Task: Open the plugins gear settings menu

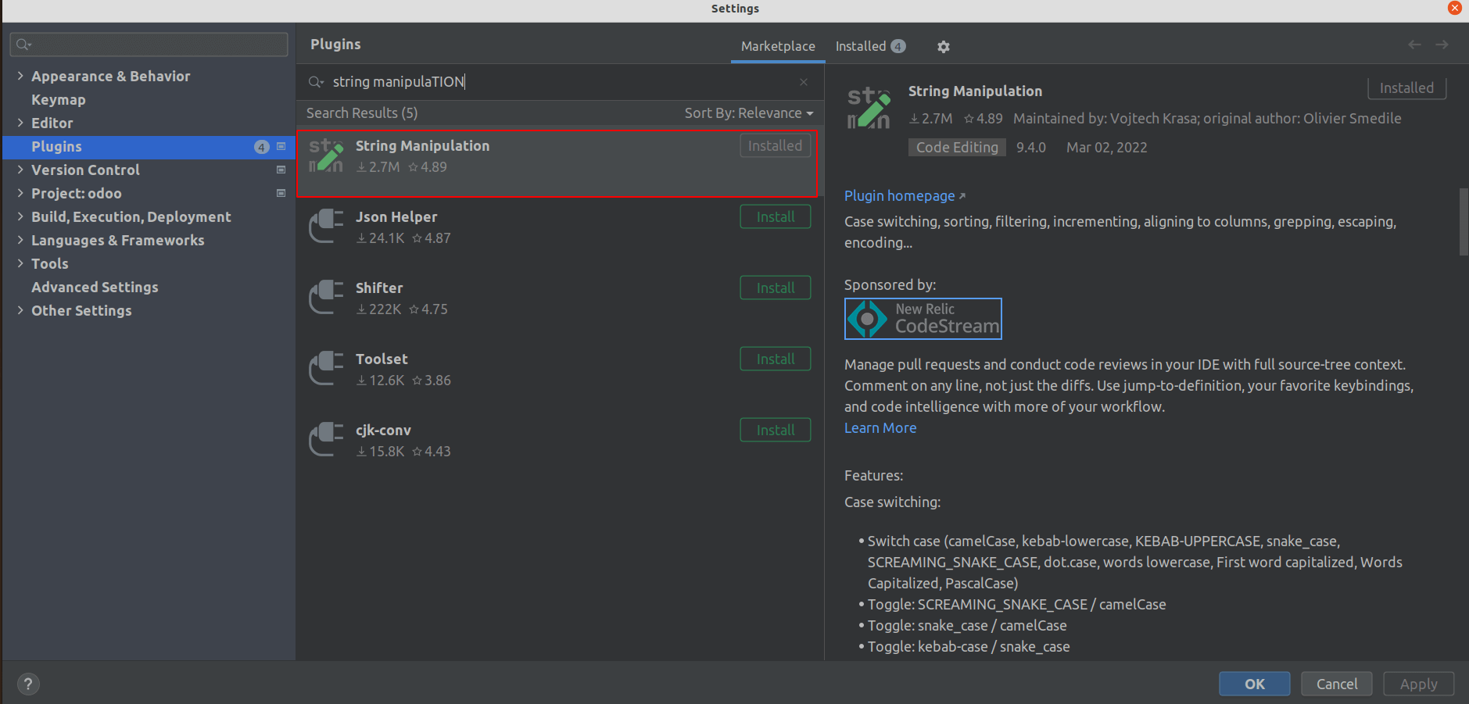Action: 944,47
